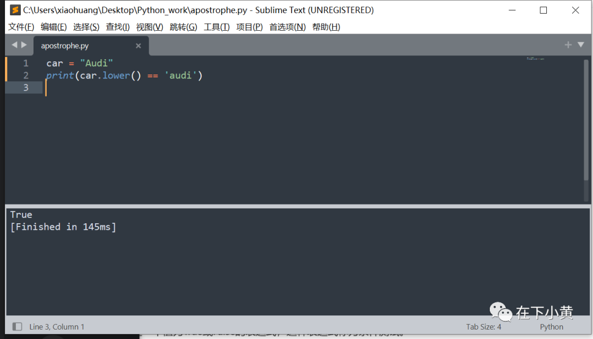Open the tab list dropdown arrow
The height and width of the screenshot is (339, 593).
[581, 44]
